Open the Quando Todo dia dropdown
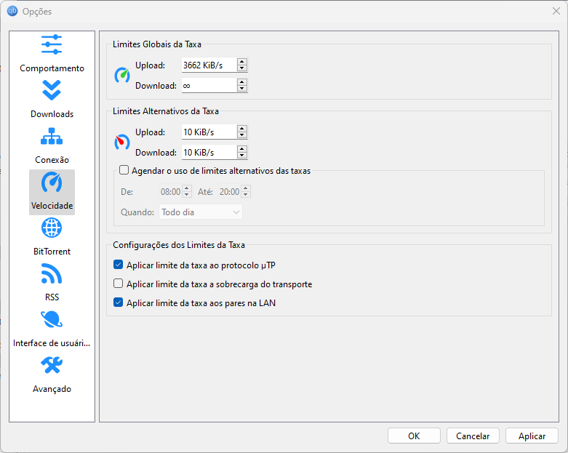 pos(201,212)
